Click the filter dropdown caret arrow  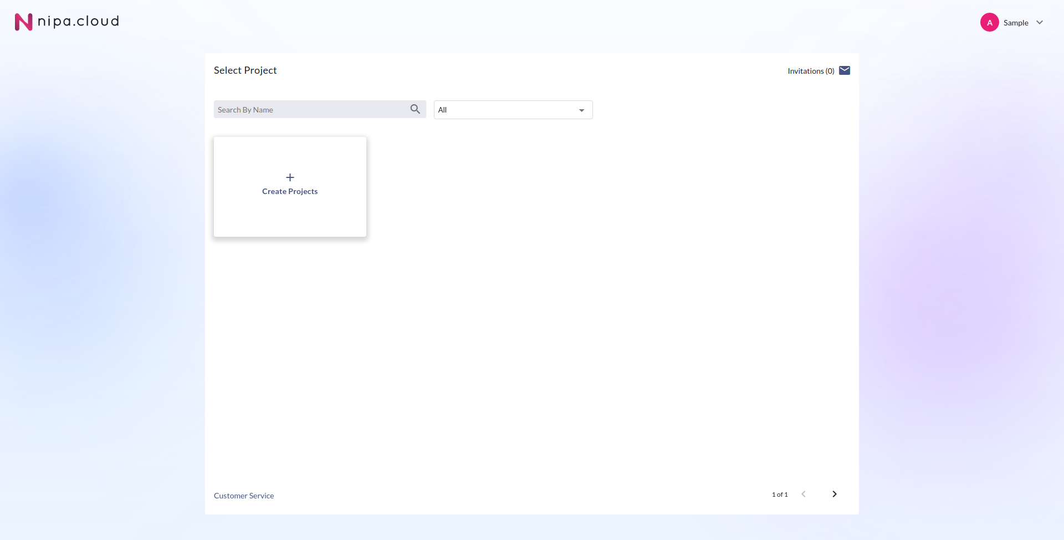(x=581, y=110)
